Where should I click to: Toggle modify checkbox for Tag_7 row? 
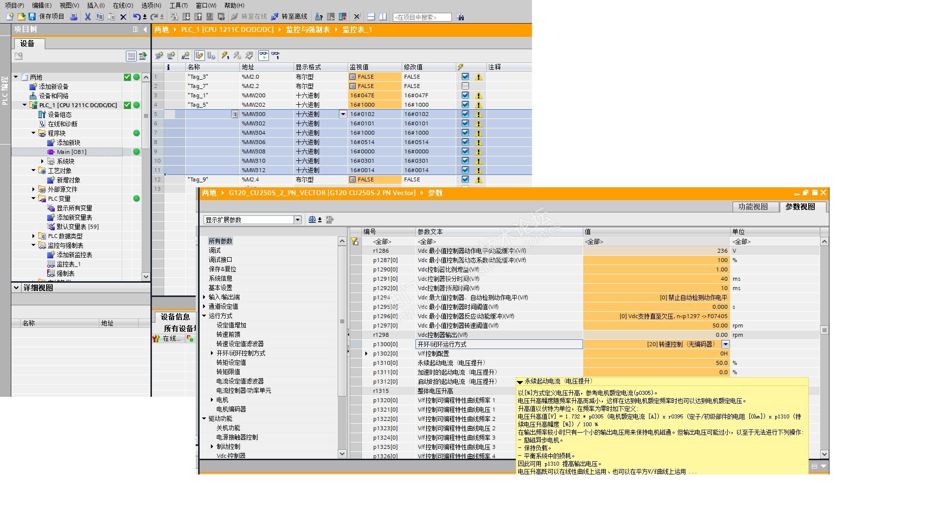click(x=465, y=86)
